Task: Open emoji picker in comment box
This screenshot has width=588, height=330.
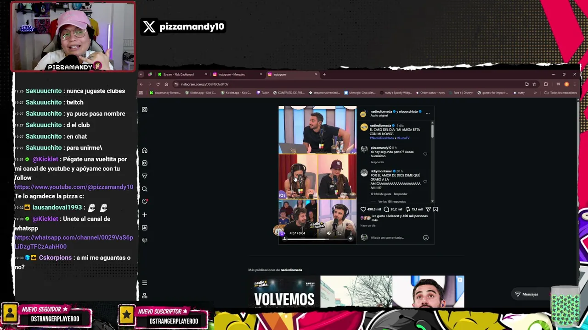Action: pyautogui.click(x=426, y=237)
